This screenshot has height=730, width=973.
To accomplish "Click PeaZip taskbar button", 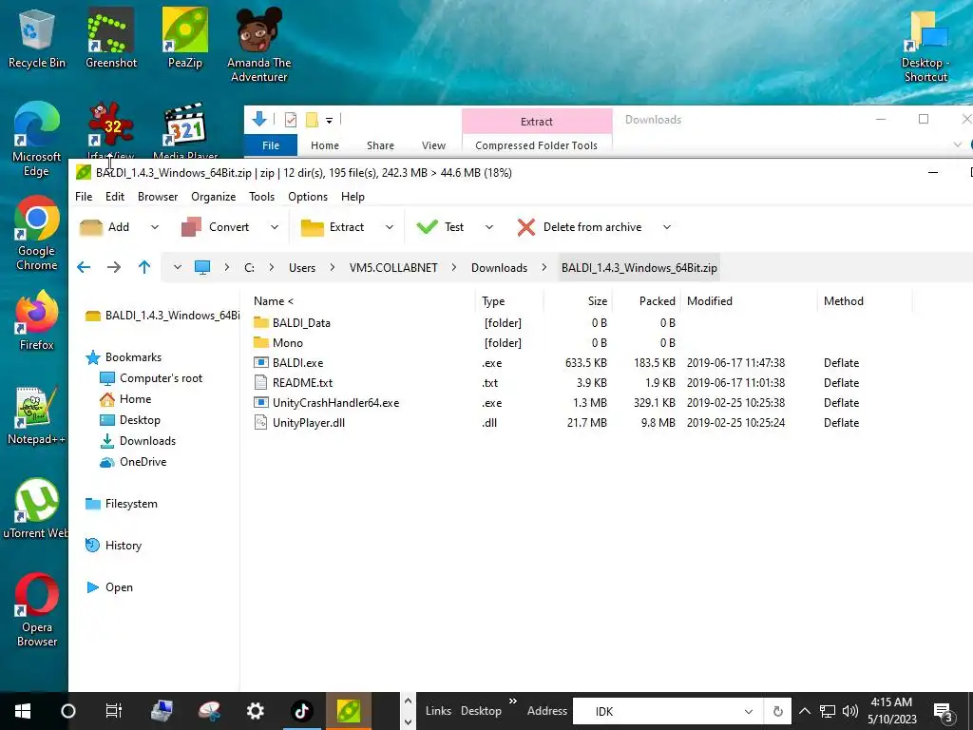I will coord(349,711).
